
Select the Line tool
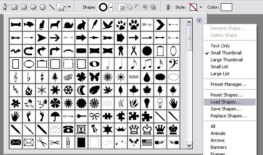pos(52,7)
